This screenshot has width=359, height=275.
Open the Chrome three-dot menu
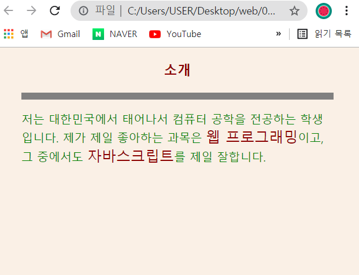pos(346,11)
